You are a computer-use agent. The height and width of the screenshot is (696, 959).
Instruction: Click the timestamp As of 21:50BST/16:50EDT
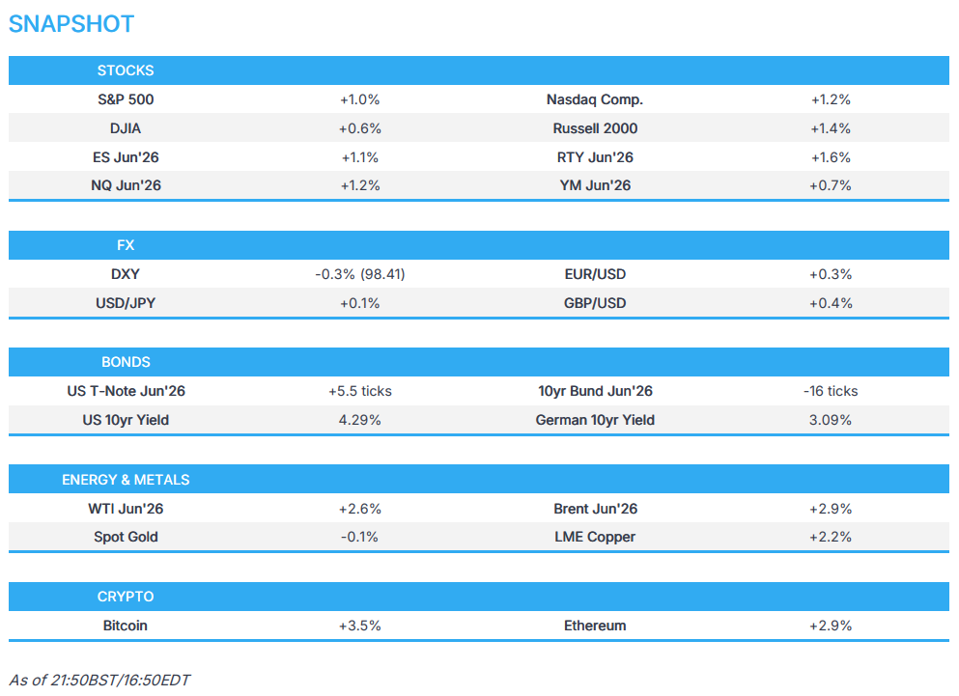pos(99,681)
